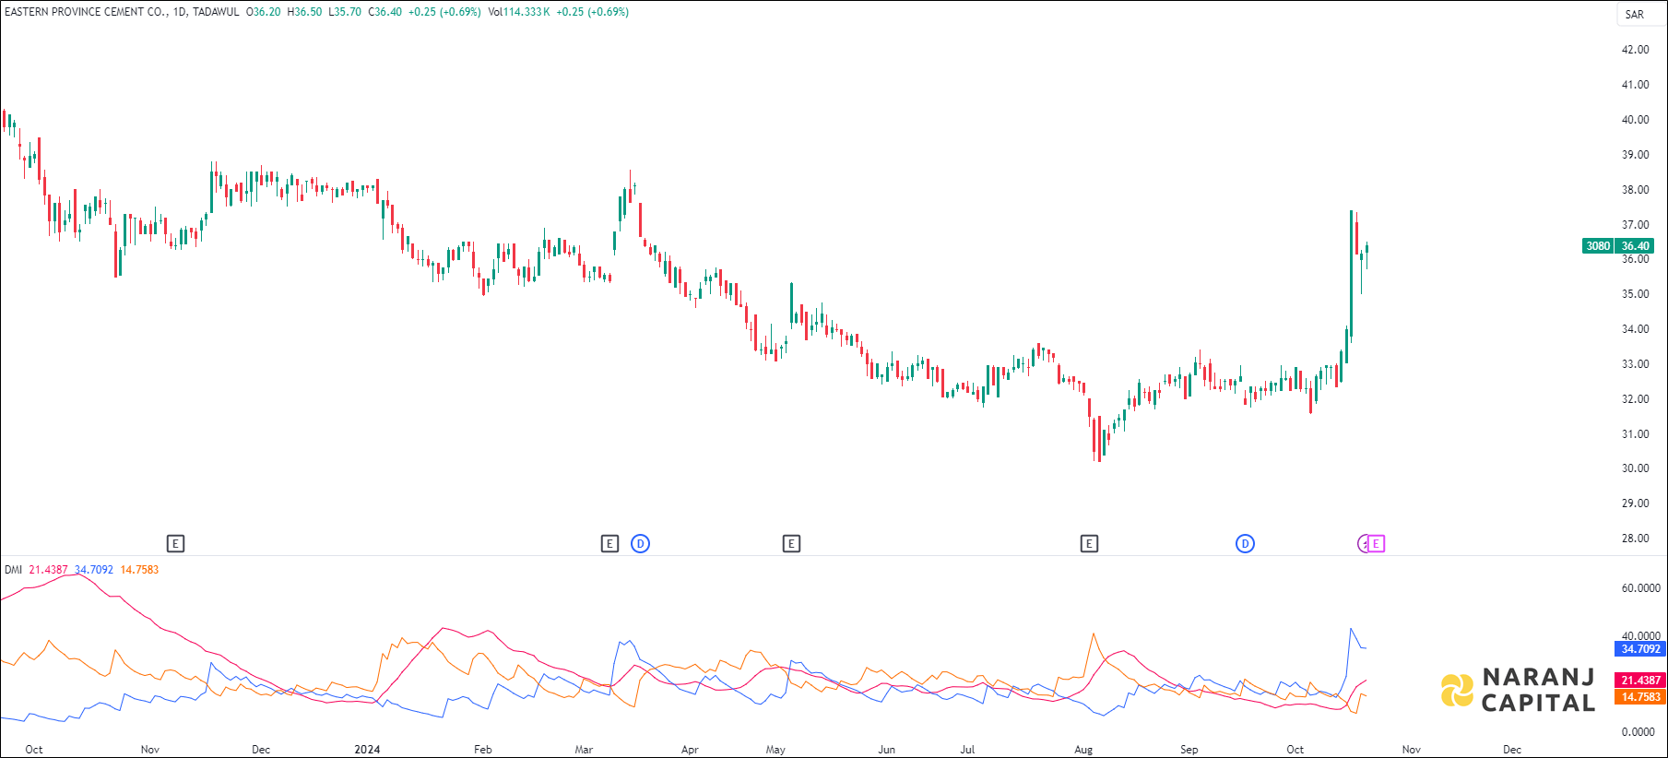Click the 60.0000 DMI axis label

(1640, 588)
